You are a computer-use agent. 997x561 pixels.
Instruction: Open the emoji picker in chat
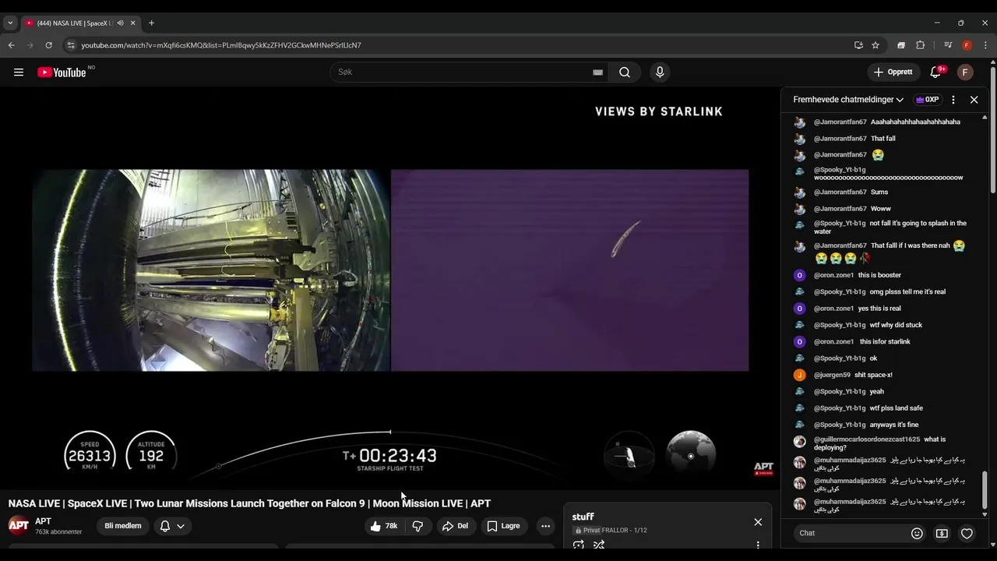coord(917,533)
